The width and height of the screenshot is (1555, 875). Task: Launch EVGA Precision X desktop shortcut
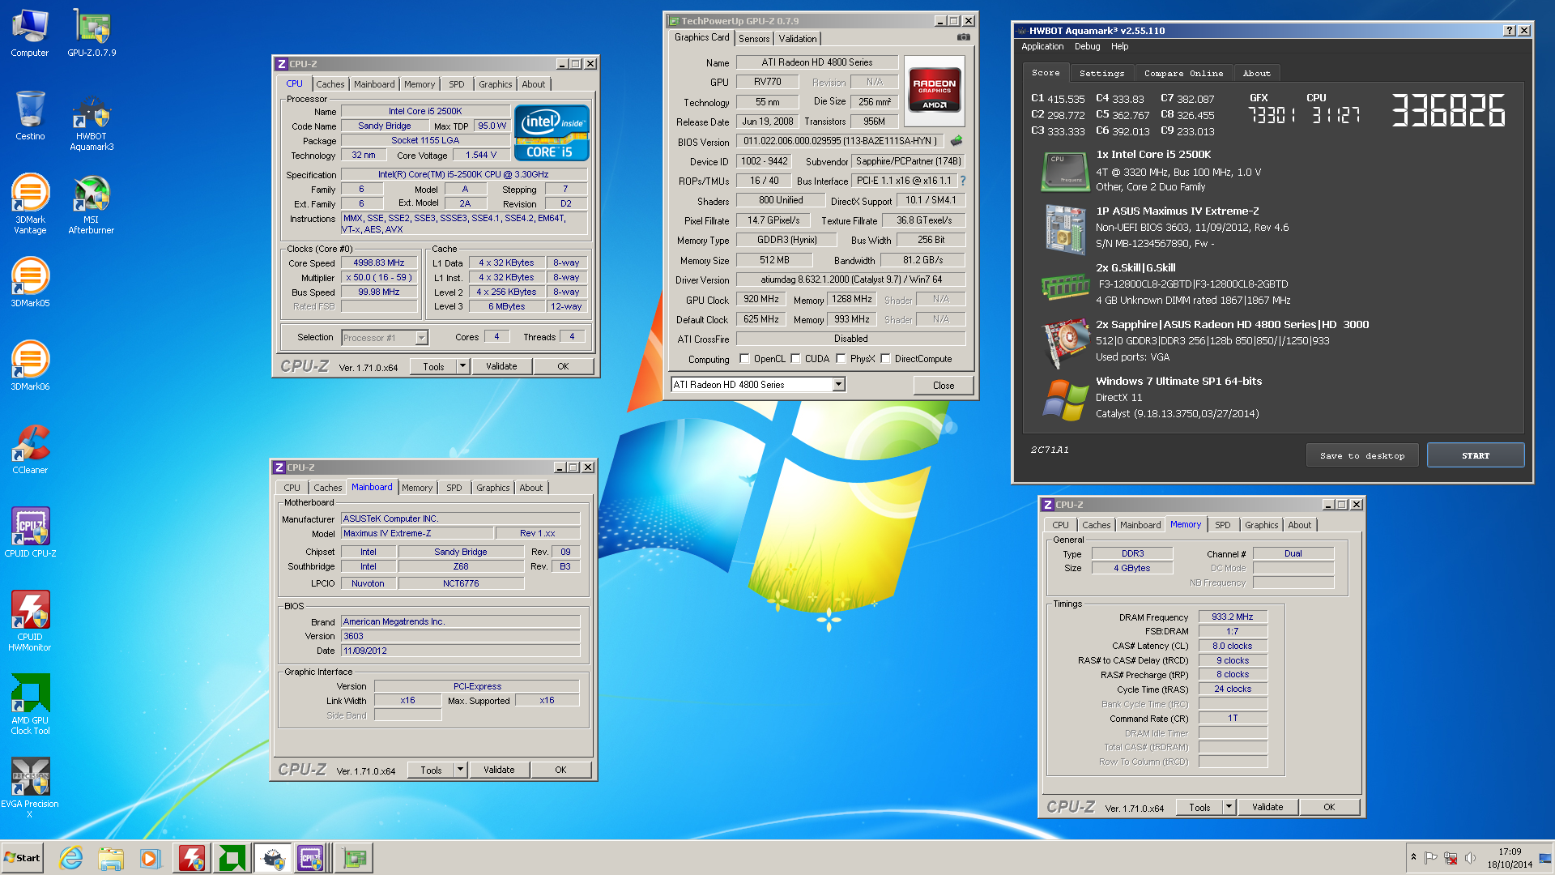coord(30,787)
